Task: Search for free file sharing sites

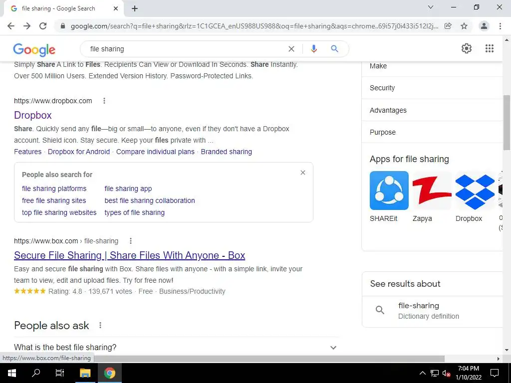Action: (x=54, y=200)
